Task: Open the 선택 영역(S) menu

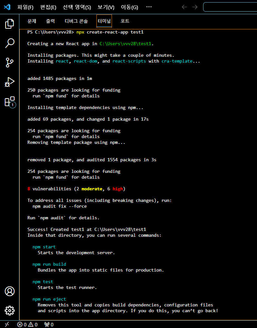Action: pos(77,7)
